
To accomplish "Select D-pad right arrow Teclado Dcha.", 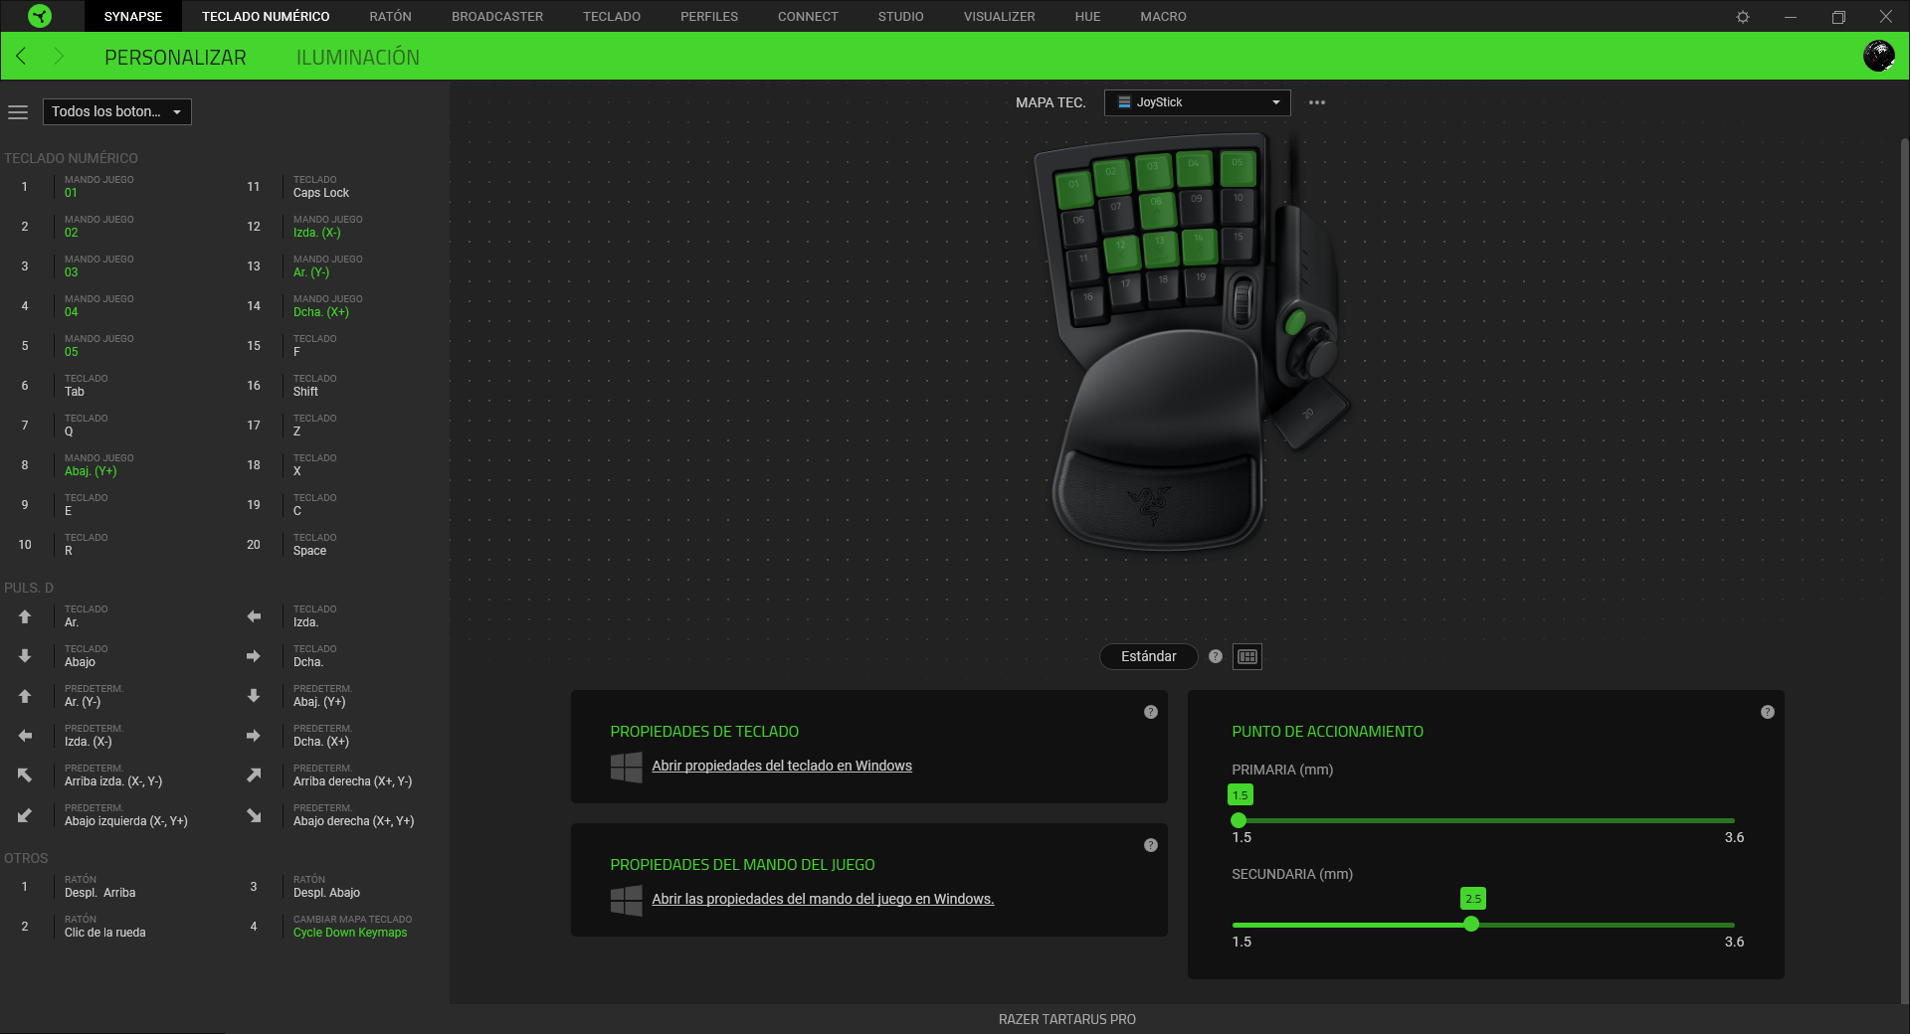I will [254, 656].
